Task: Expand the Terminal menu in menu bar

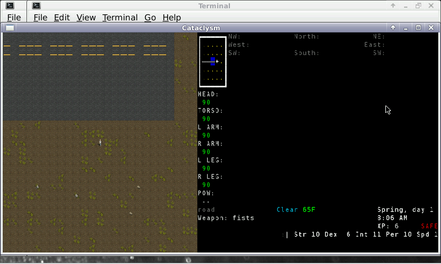Action: click(x=120, y=17)
